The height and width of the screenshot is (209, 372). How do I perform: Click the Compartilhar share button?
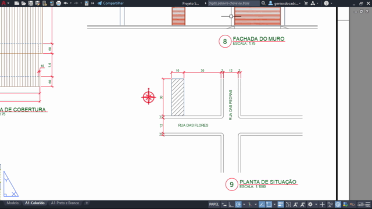110,3
